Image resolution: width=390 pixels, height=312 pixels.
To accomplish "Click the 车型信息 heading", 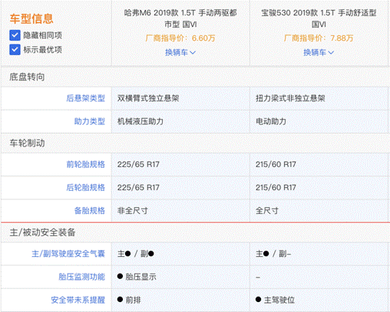I will click(x=31, y=18).
